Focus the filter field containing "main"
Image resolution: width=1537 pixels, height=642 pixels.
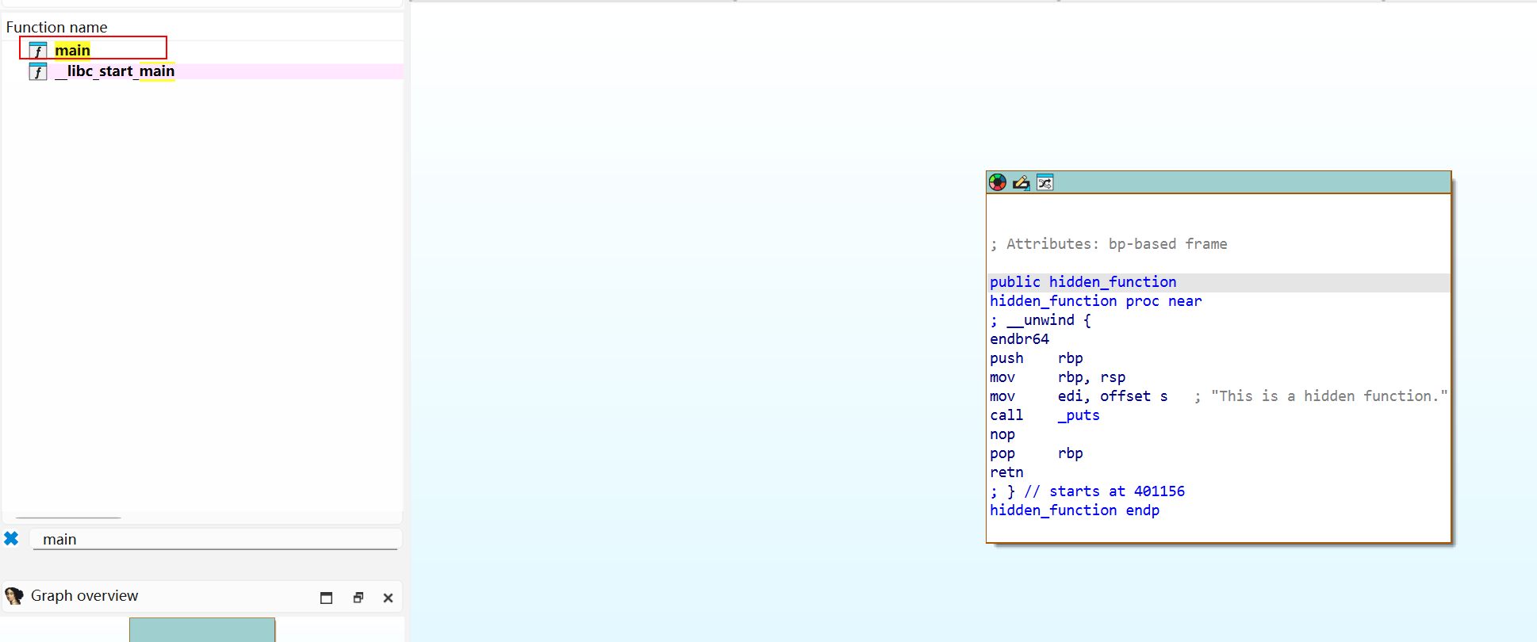pyautogui.click(x=216, y=539)
